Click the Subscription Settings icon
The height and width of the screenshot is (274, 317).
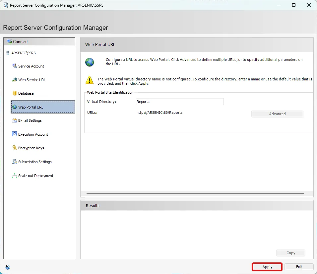[x=15, y=161]
